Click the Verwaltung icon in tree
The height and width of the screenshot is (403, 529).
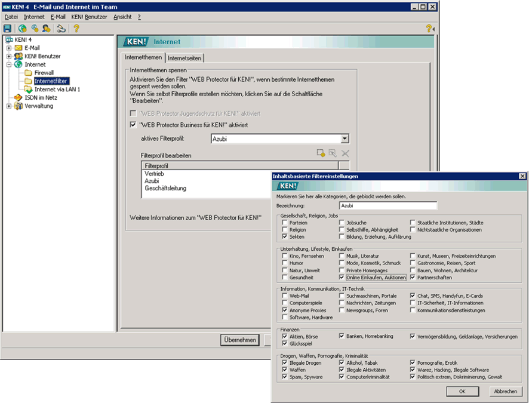pyautogui.click(x=19, y=106)
